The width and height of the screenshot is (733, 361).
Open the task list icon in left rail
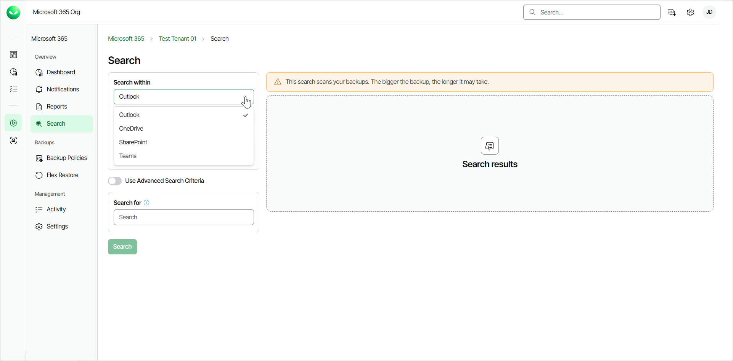click(13, 89)
